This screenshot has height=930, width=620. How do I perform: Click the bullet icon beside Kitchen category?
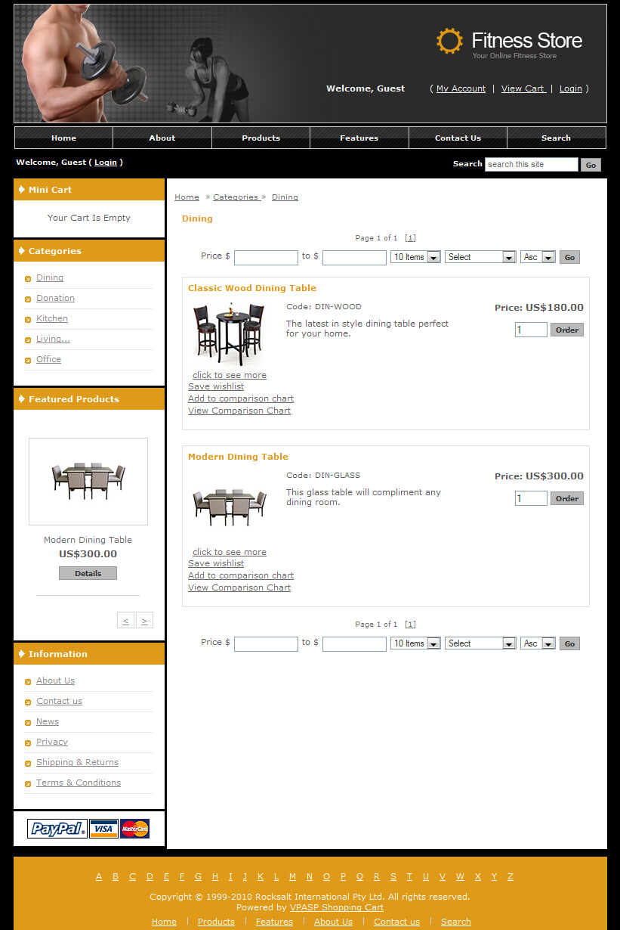[28, 320]
